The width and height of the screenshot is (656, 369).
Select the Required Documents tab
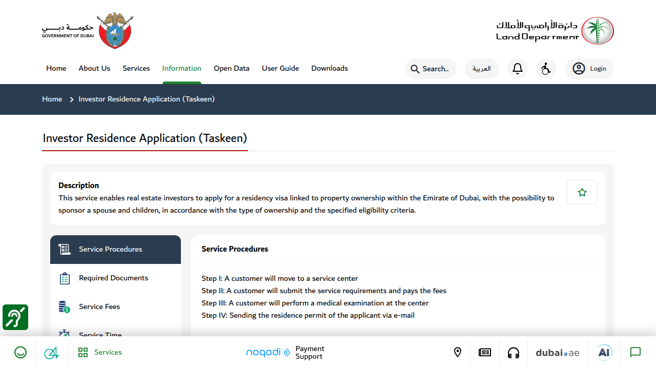pos(115,278)
